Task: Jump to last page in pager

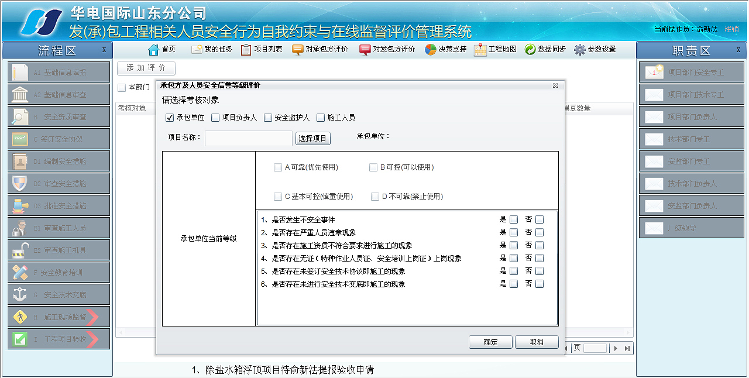Action: pyautogui.click(x=627, y=348)
